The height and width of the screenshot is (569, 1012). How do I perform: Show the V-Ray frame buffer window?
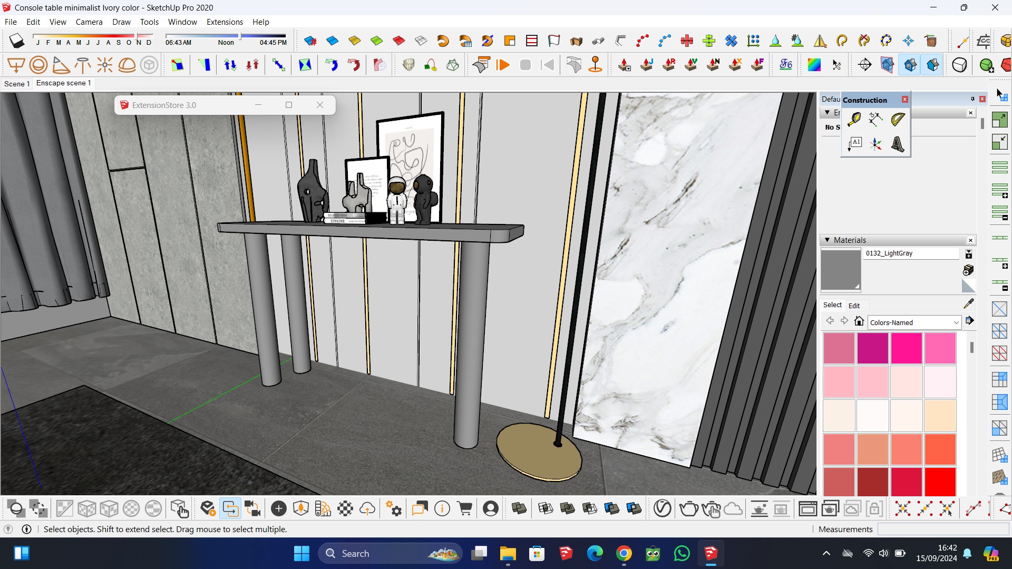click(807, 508)
